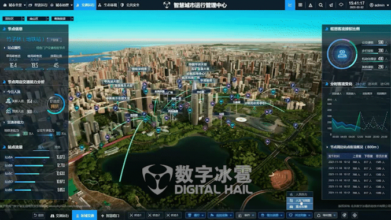Activate 状态1 view preset
391x220 pixels.
tap(136, 215)
